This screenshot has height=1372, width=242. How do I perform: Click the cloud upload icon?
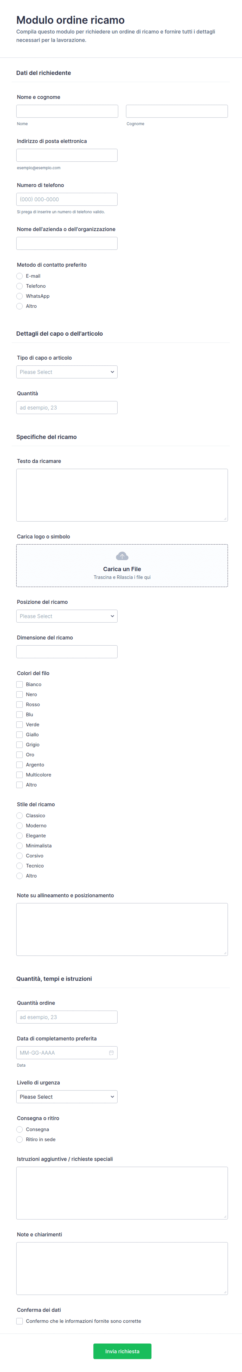[122, 556]
